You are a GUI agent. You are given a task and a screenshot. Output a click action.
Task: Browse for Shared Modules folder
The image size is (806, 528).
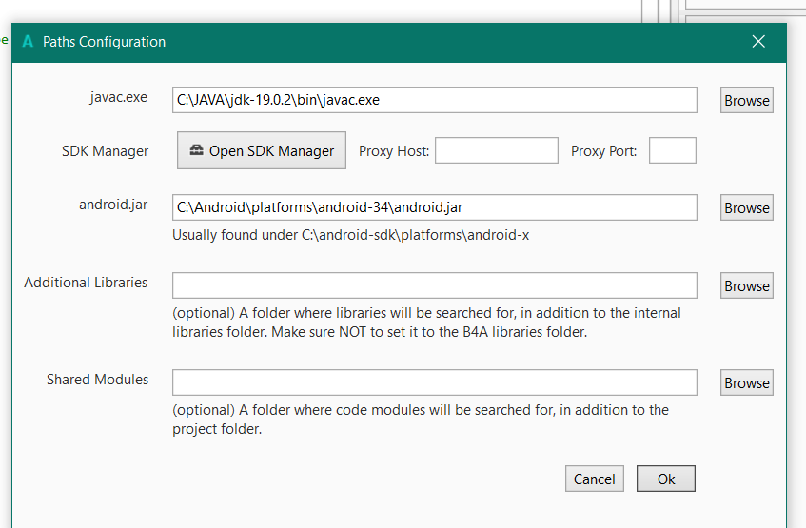tap(746, 382)
